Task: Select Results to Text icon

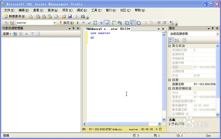Action: click(127, 23)
